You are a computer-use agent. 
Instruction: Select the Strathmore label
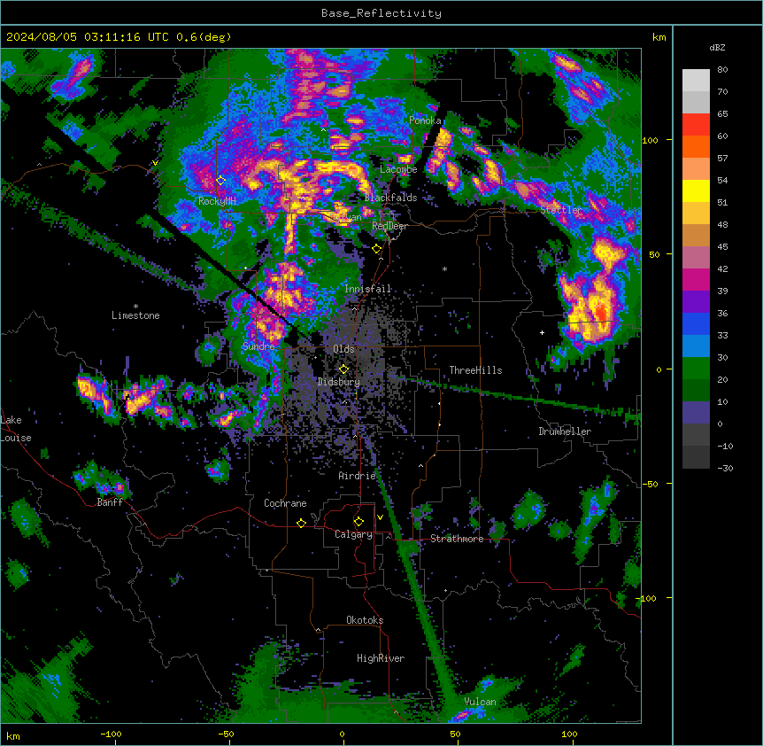457,539
